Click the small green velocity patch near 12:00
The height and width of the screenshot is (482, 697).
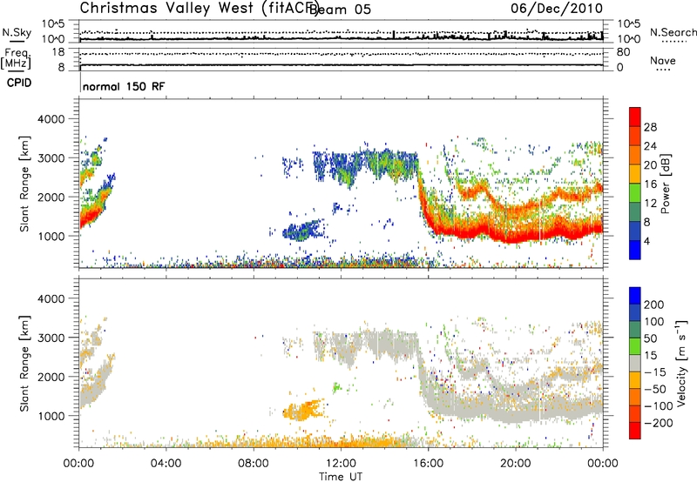point(337,387)
